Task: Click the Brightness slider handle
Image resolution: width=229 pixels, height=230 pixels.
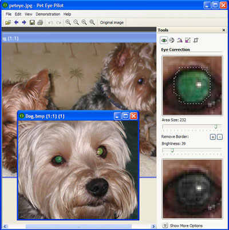Action: click(x=172, y=150)
